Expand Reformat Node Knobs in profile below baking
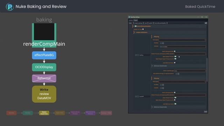Image resolution: width=224 pixels, height=126 pixels. (x=152, y=107)
